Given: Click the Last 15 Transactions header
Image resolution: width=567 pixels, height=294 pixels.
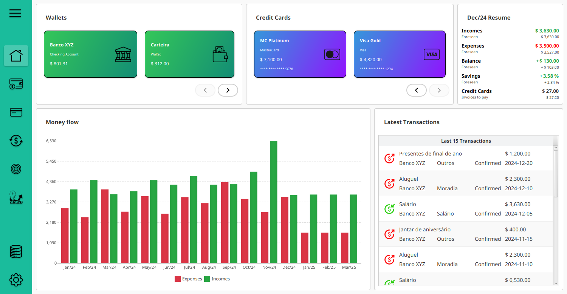Looking at the screenshot, I should point(466,141).
